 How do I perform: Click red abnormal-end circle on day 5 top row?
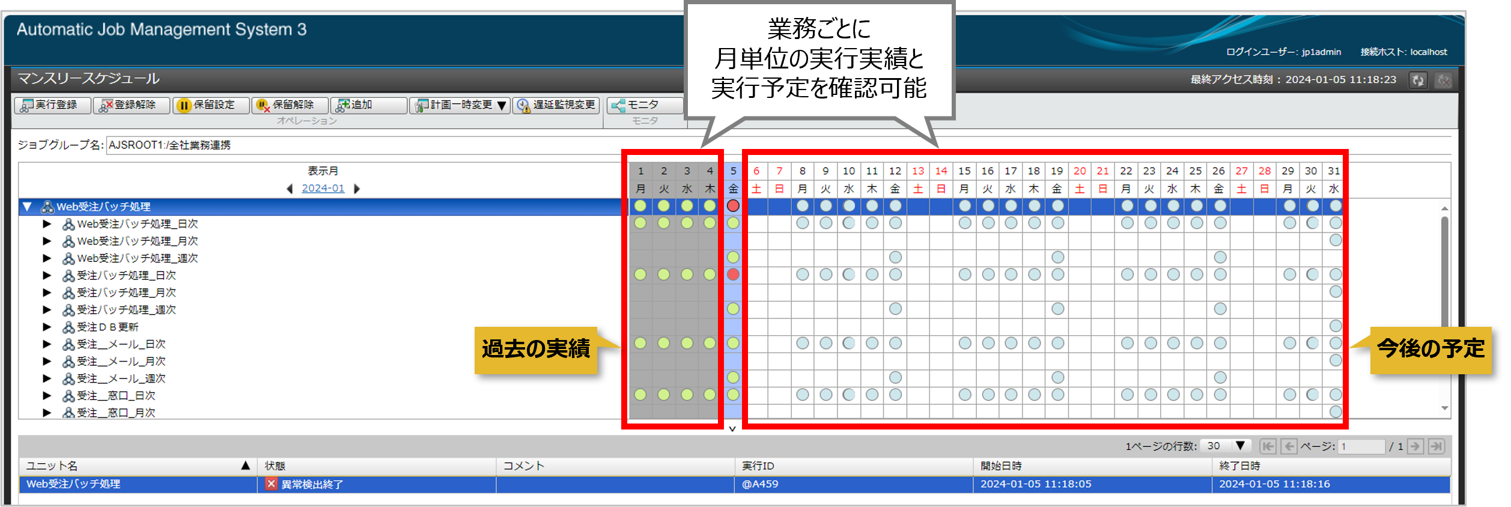[x=733, y=205]
